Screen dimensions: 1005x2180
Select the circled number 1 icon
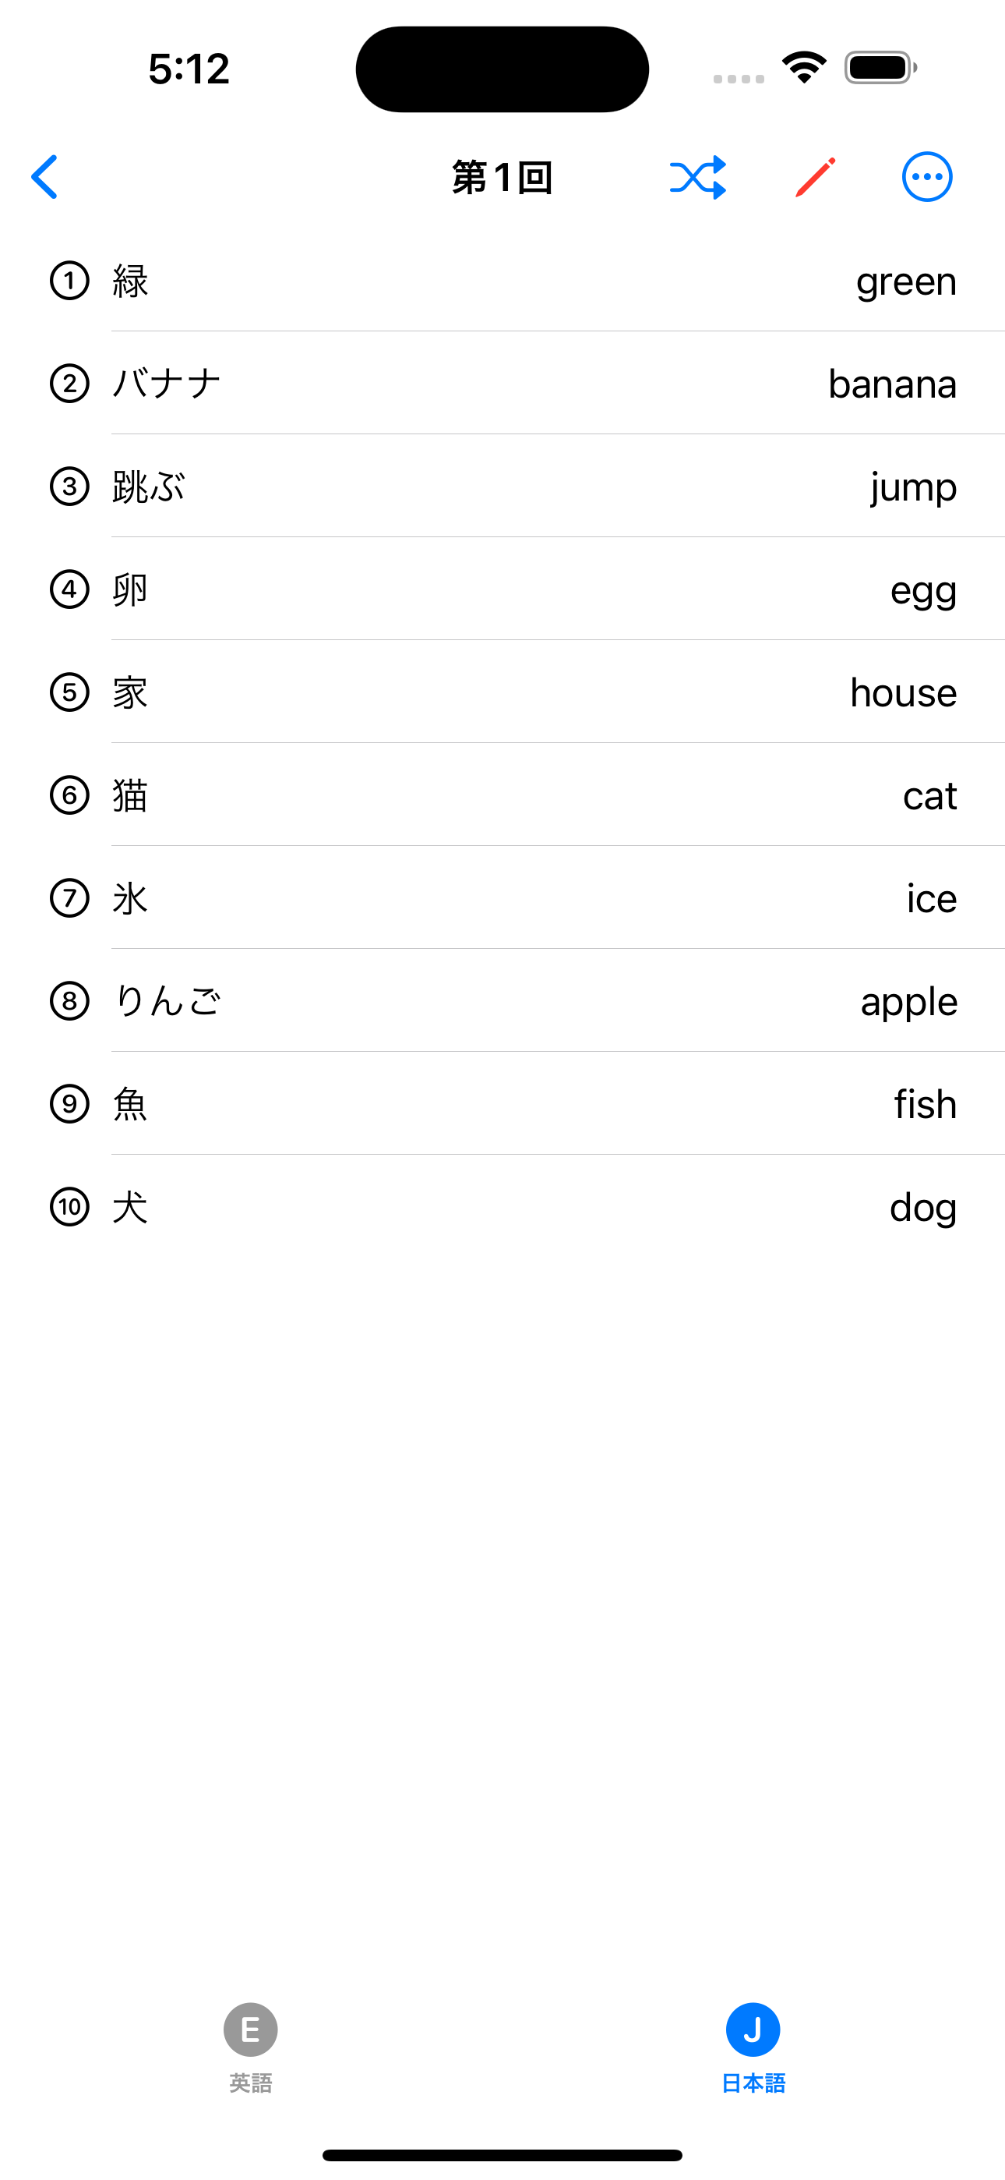coord(69,281)
